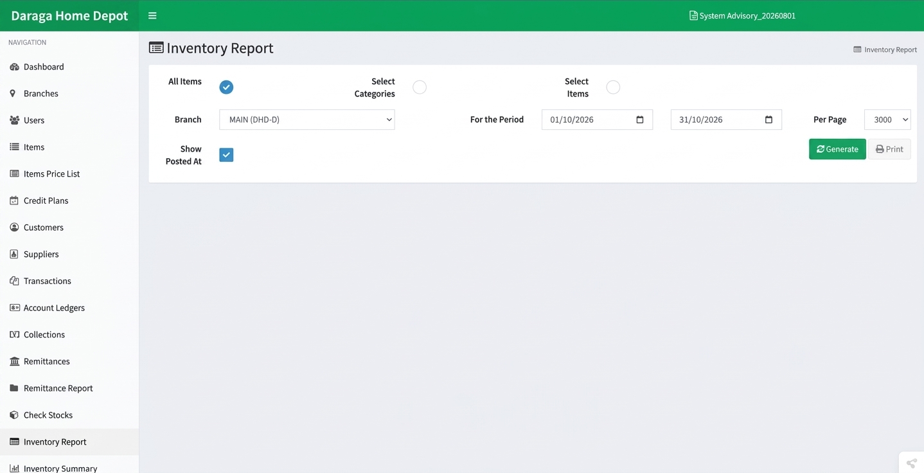This screenshot has width=924, height=473.
Task: Open the end date calendar picker
Action: pyautogui.click(x=769, y=120)
